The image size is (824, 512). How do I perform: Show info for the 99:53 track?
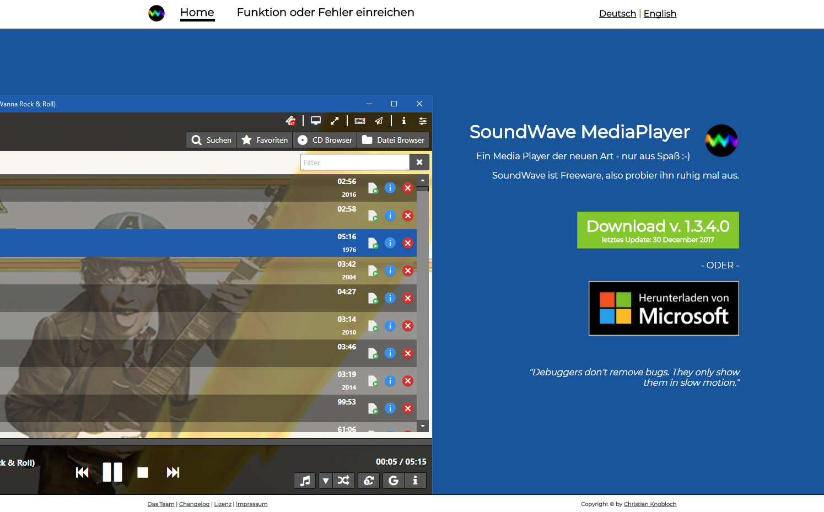click(x=390, y=408)
